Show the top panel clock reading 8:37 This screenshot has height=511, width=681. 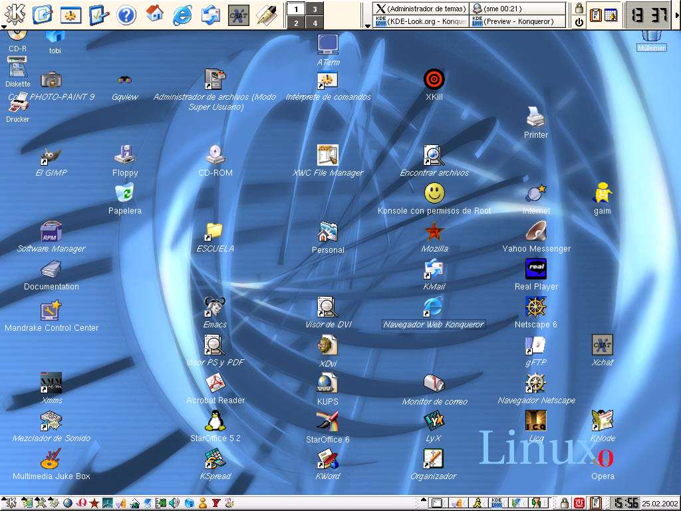pos(649,15)
